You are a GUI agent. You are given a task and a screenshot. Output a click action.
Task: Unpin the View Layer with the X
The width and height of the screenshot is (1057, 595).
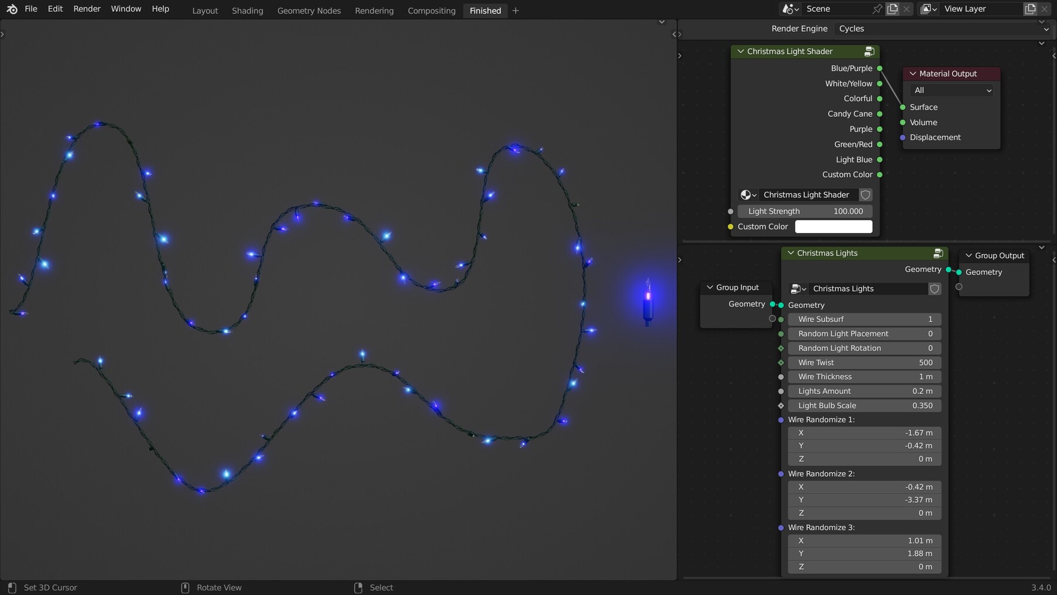click(1044, 9)
